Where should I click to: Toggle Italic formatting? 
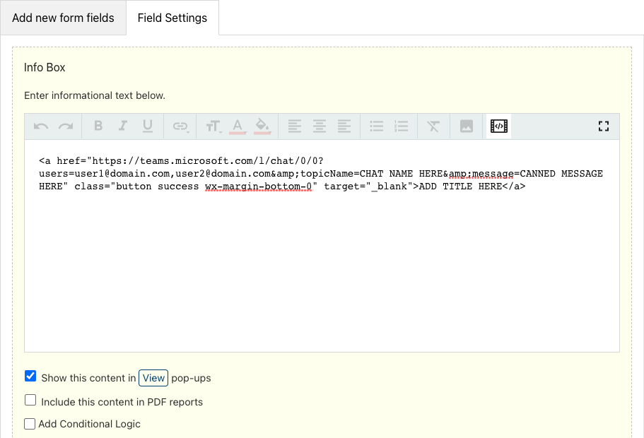pos(123,126)
